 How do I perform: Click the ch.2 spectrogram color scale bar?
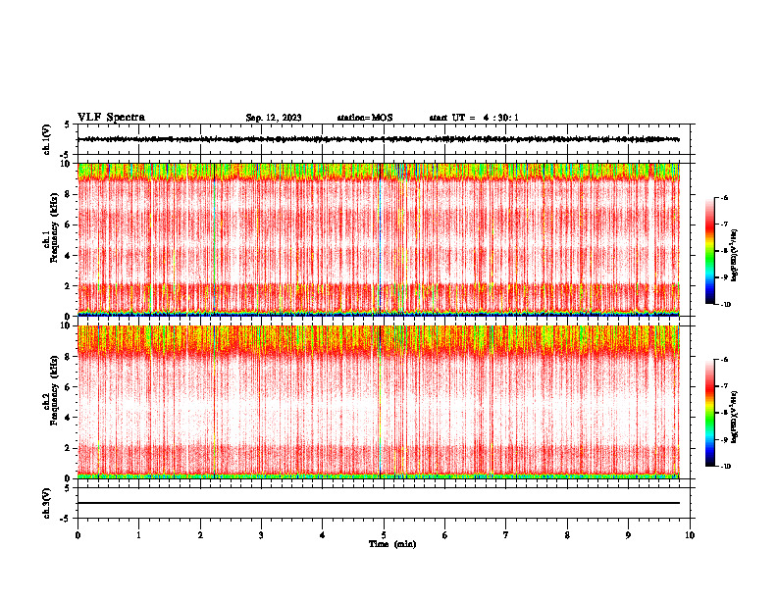pyautogui.click(x=709, y=413)
